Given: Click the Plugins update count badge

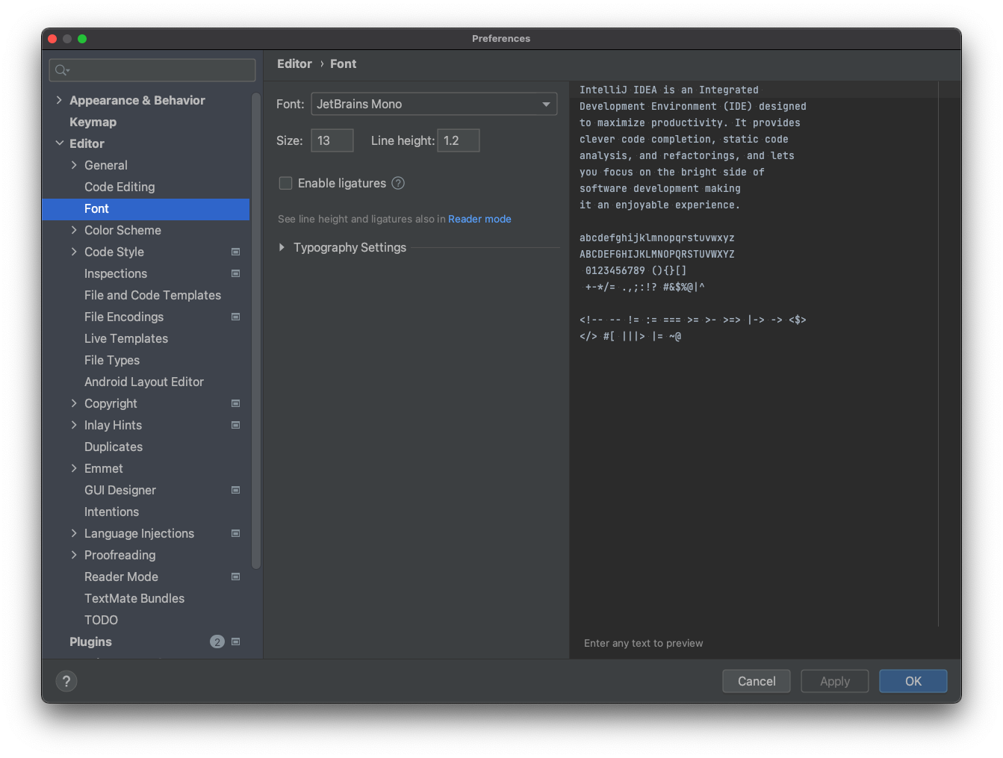Looking at the screenshot, I should [x=217, y=641].
